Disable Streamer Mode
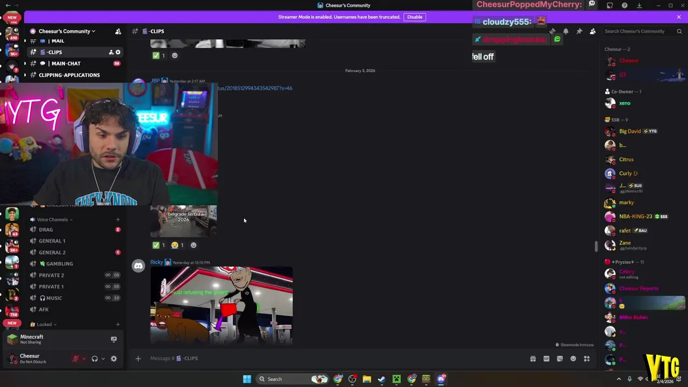The height and width of the screenshot is (387, 688). tap(414, 17)
